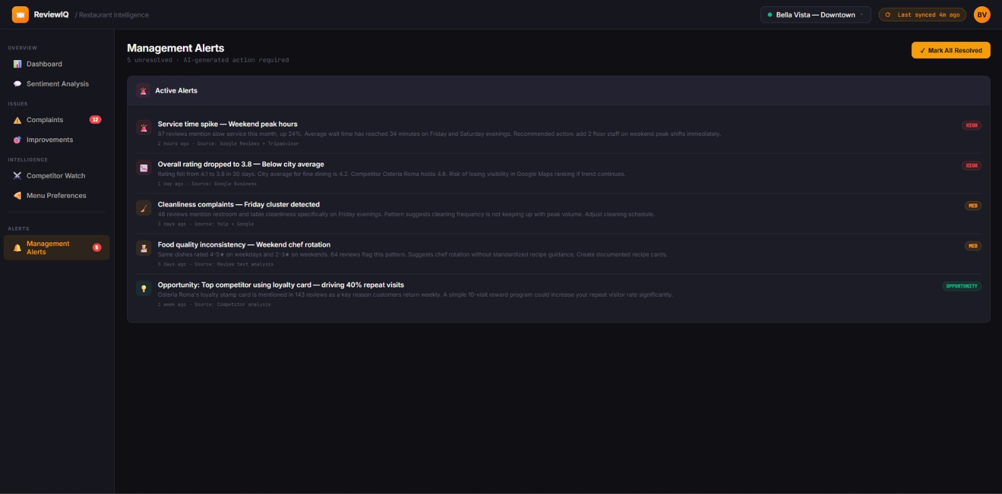The height and width of the screenshot is (494, 1002).
Task: Click description starting 'Same dishes rated 4-5★'
Action: 413,254
